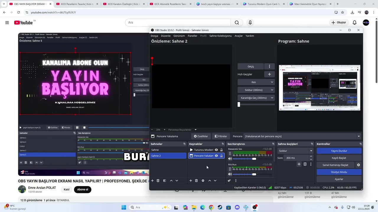This screenshot has width=378, height=212.
Task: Zoom in preview with plus button
Action: pyautogui.click(x=164, y=130)
